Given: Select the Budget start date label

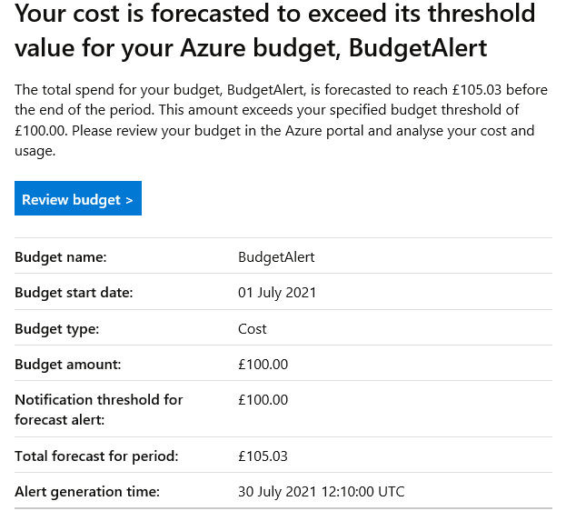Looking at the screenshot, I should (x=74, y=293).
